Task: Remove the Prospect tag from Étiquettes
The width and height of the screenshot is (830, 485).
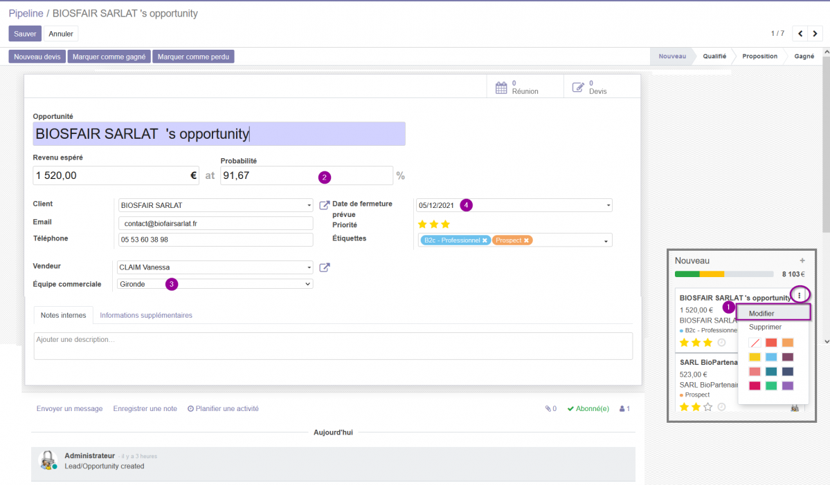Action: pyautogui.click(x=526, y=240)
